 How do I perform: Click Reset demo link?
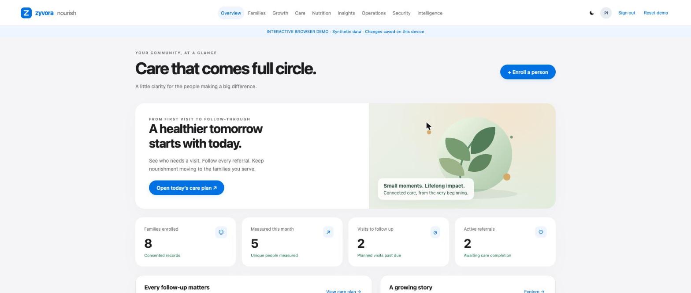point(656,13)
